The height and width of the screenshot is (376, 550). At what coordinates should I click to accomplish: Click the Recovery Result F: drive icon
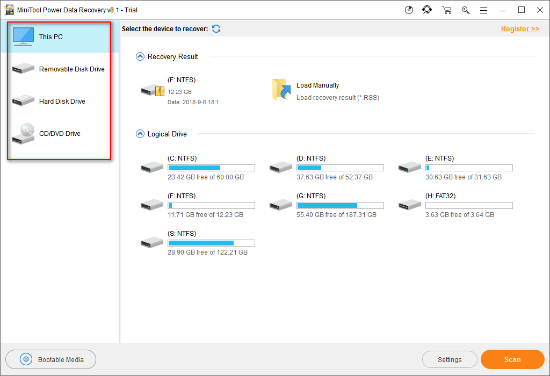152,91
